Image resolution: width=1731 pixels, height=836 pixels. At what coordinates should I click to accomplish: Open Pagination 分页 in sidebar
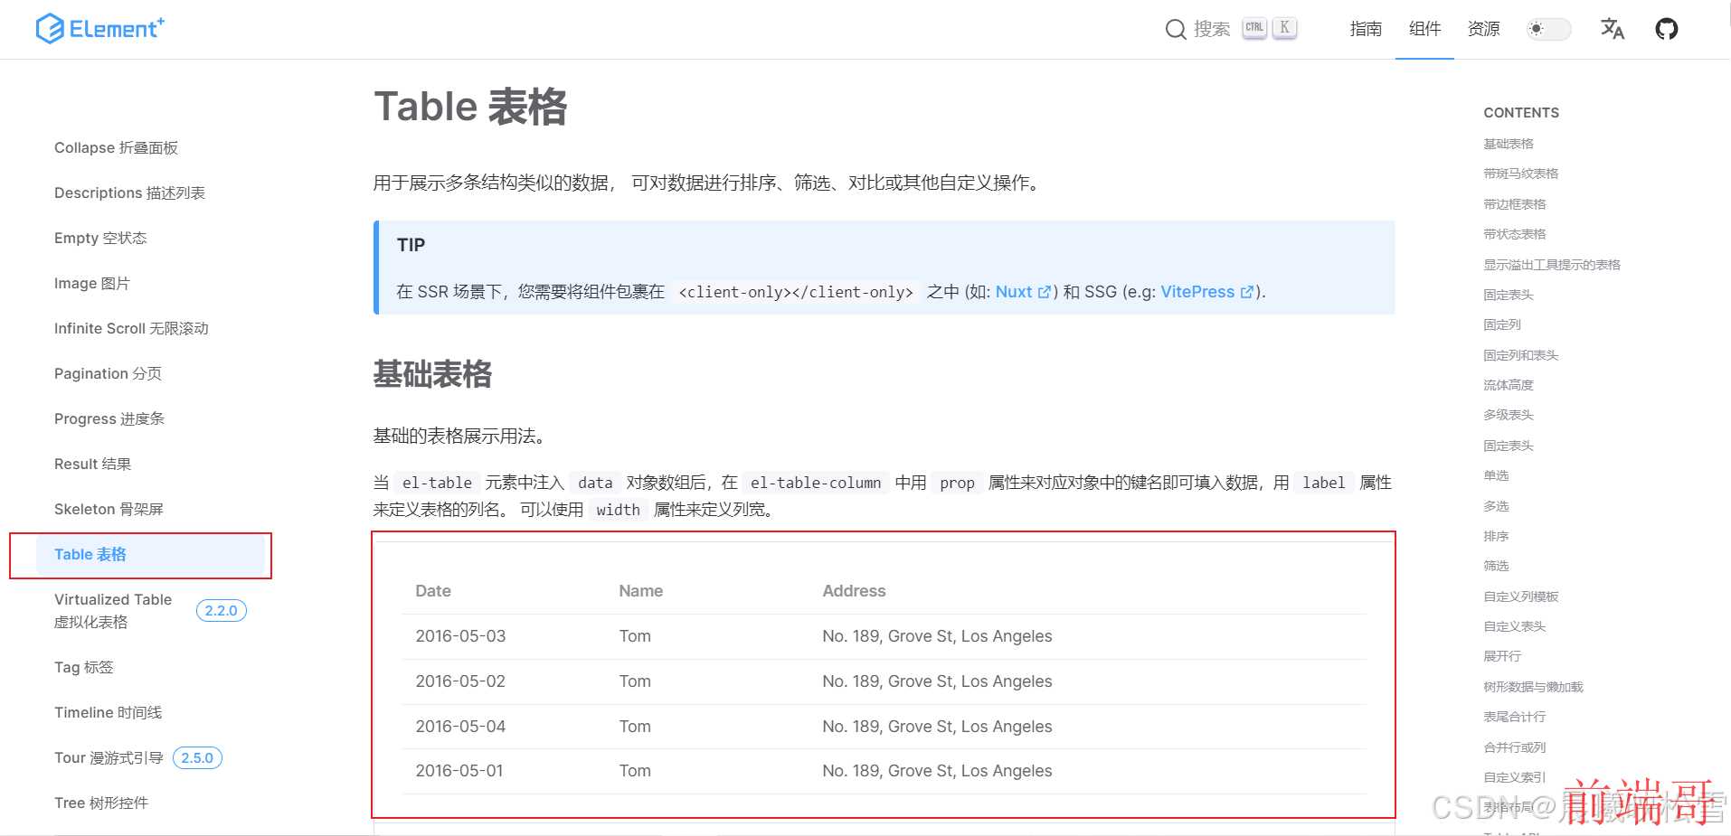[x=108, y=373]
